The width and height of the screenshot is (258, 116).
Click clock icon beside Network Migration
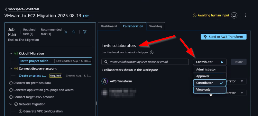pos(16,104)
